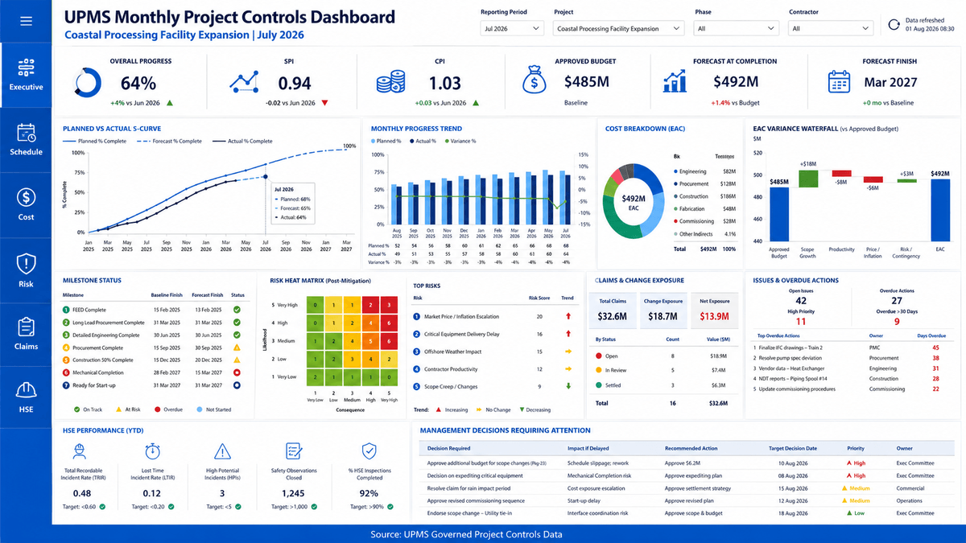
Task: Open the HSE sidebar tab
Action: (x=26, y=397)
